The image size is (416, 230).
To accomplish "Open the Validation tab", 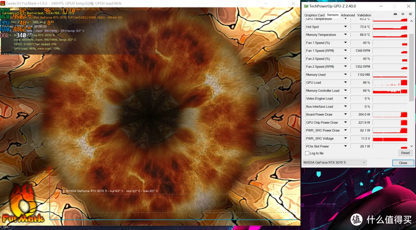I will (x=364, y=15).
